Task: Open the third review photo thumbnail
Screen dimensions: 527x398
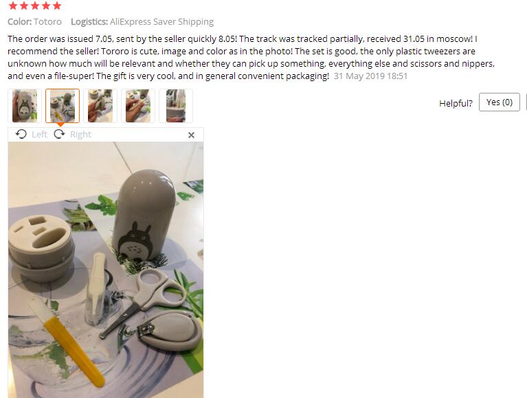Action: click(100, 106)
